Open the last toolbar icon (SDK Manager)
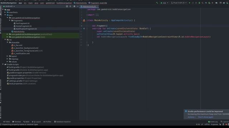Screen dimensions: 229x128 (228, 3)
